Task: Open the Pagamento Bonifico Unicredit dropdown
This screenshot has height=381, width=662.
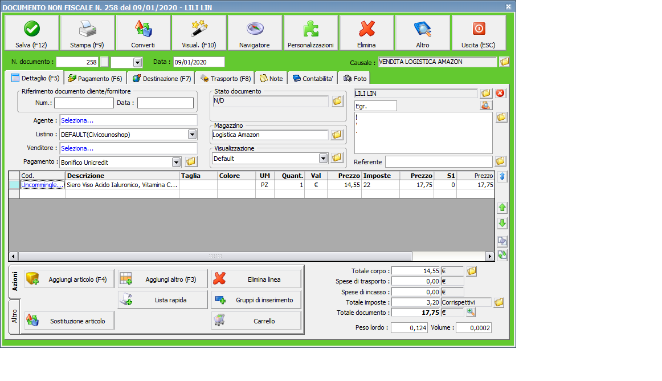Action: pyautogui.click(x=176, y=163)
